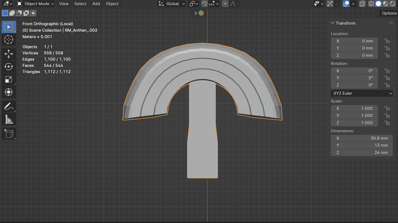Select the Cursor tool in toolbar
This screenshot has width=398, height=223.
(x=9, y=40)
